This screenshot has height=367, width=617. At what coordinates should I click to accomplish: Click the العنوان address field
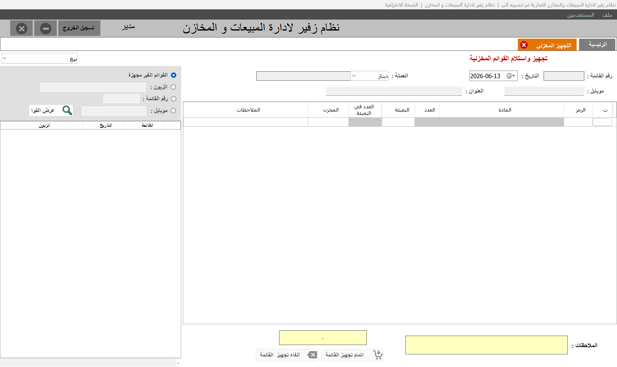[394, 91]
